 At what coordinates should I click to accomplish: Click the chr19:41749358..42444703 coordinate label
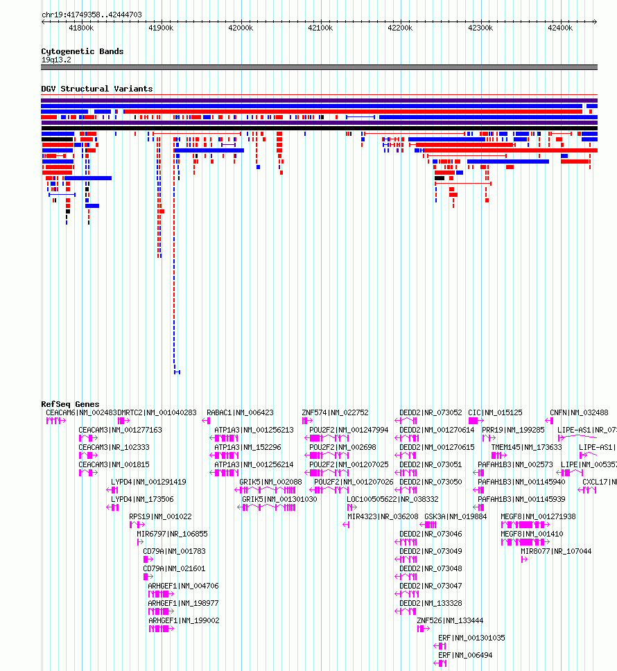click(x=92, y=15)
